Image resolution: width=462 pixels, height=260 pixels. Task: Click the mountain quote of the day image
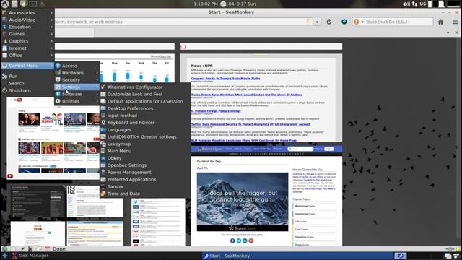(243, 201)
